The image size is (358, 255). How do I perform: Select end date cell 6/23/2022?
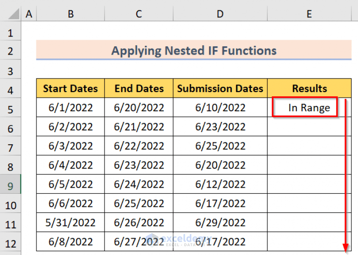pyautogui.click(x=139, y=165)
